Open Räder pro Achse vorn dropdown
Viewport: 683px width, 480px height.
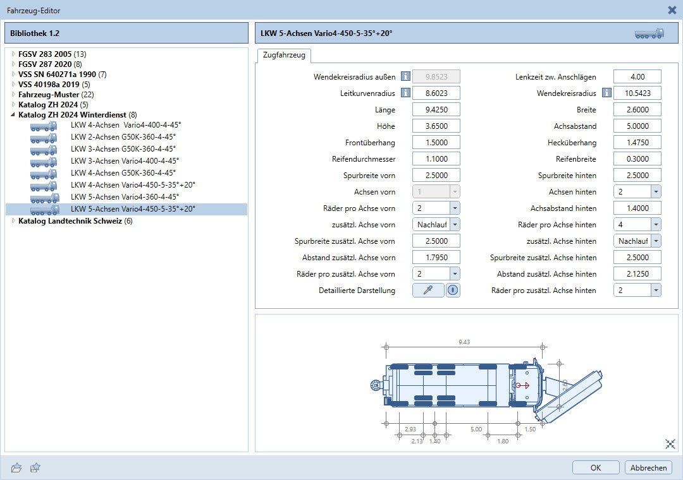click(x=453, y=208)
